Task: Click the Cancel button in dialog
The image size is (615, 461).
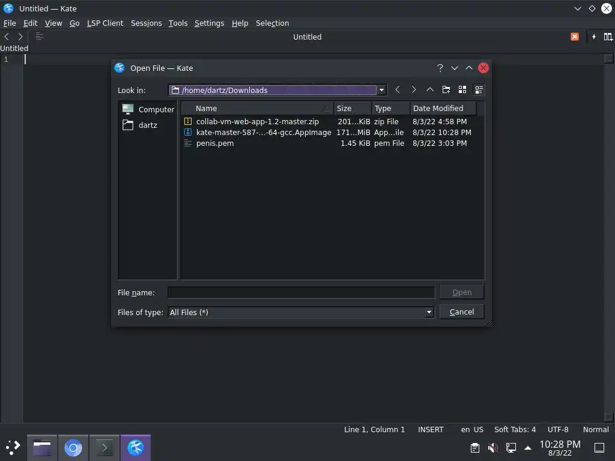Action: 462,312
